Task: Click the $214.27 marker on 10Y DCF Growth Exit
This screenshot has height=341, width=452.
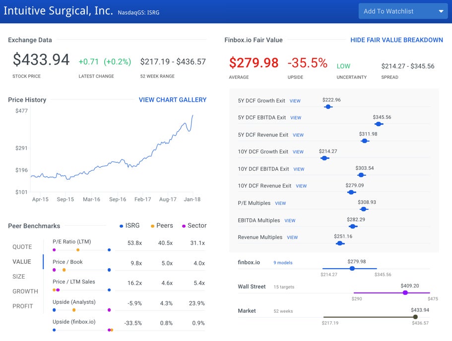Action: 324,158
